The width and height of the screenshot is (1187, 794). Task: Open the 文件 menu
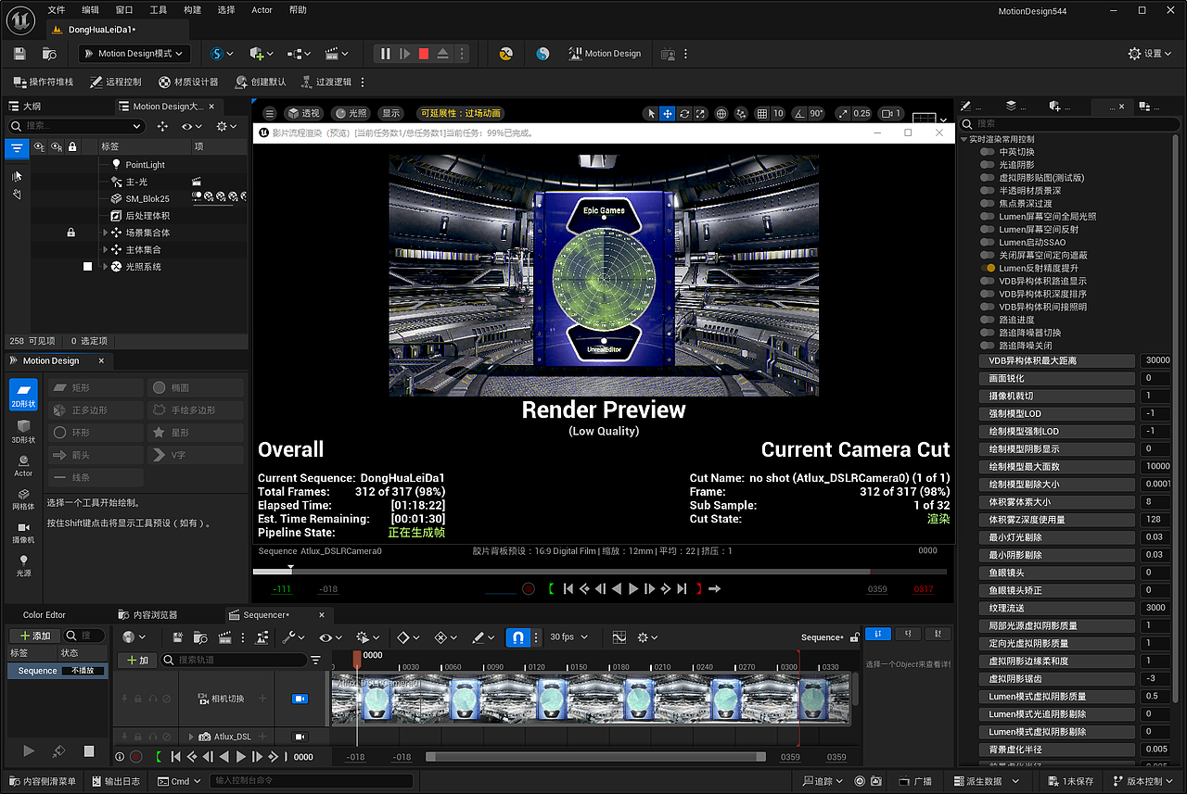(x=57, y=10)
